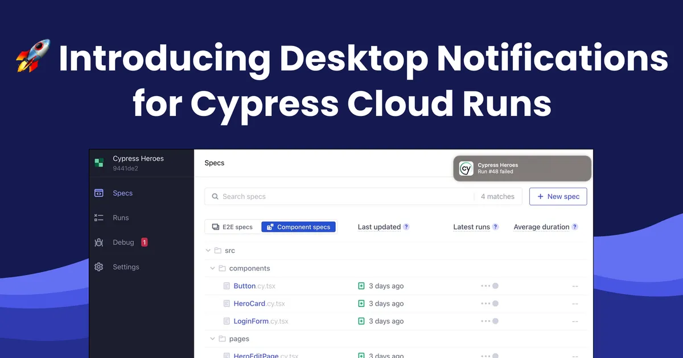
Task: Collapse the src folder
Action: click(x=208, y=251)
